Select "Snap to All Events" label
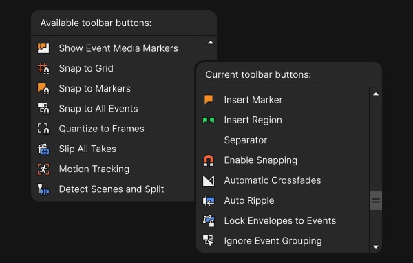 (x=98, y=109)
